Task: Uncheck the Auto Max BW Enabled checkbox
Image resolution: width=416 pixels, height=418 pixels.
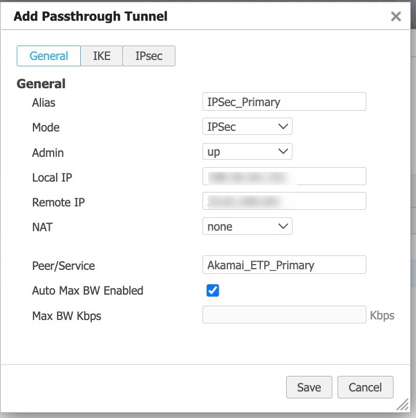Action: coord(213,291)
